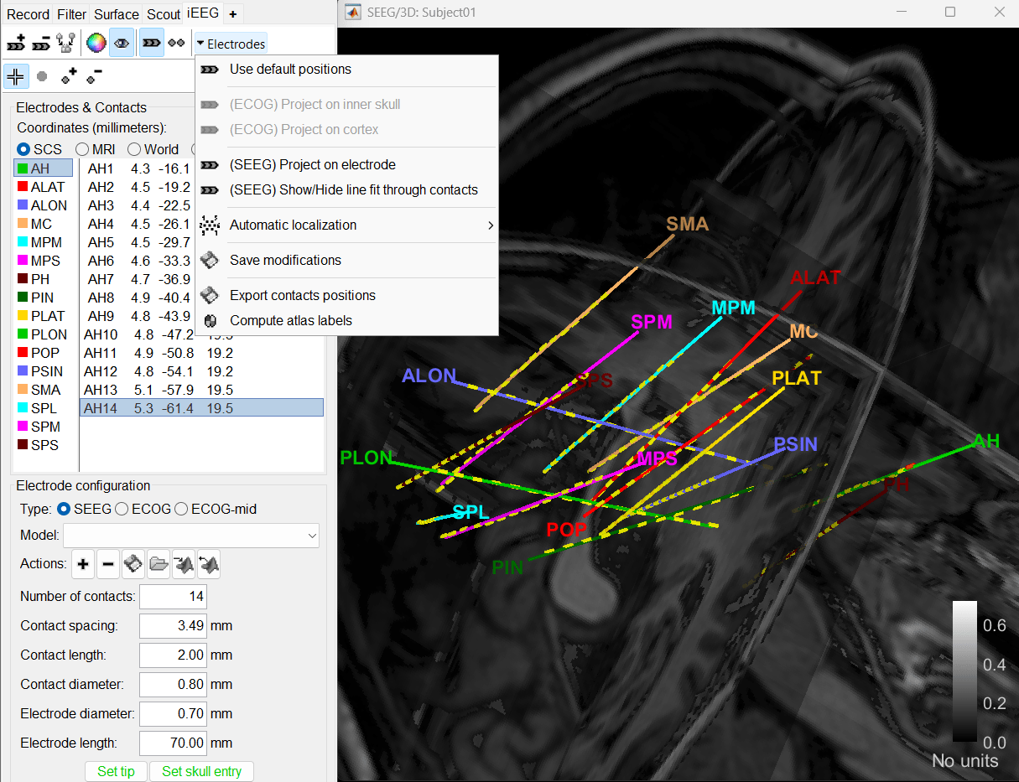
Task: Open the electrode color wheel picker
Action: (96, 43)
